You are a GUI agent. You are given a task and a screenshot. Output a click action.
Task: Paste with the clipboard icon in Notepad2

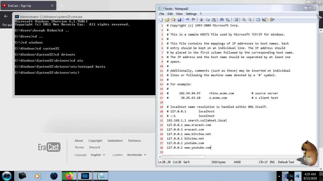pos(213,20)
